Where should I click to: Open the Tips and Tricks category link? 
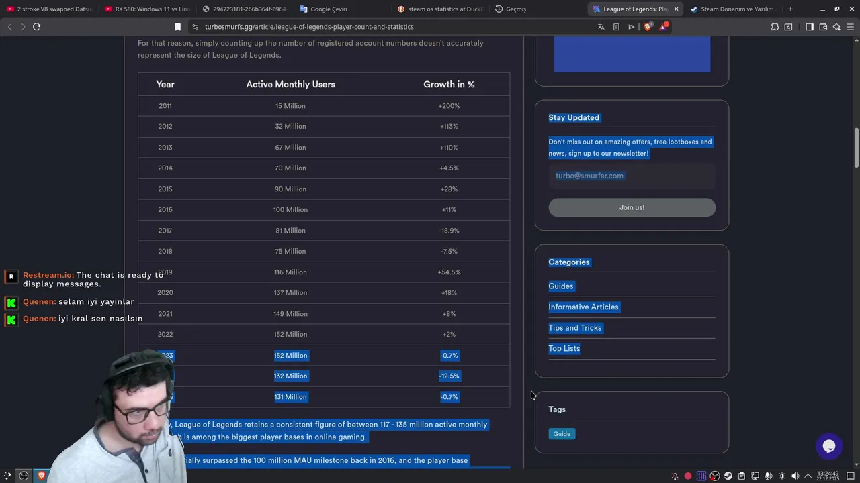point(575,328)
